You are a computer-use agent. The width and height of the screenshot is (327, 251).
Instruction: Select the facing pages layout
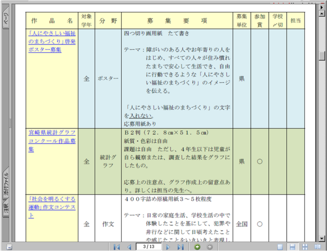(x=318, y=247)
